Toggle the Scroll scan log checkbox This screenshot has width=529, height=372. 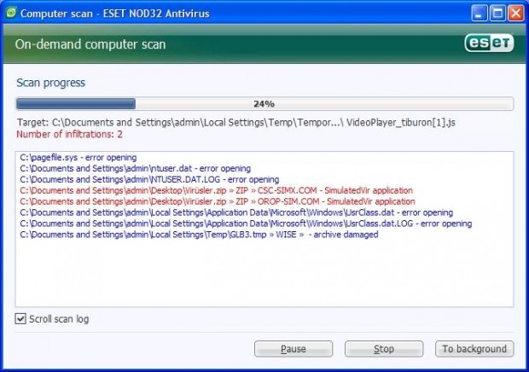tap(20, 318)
